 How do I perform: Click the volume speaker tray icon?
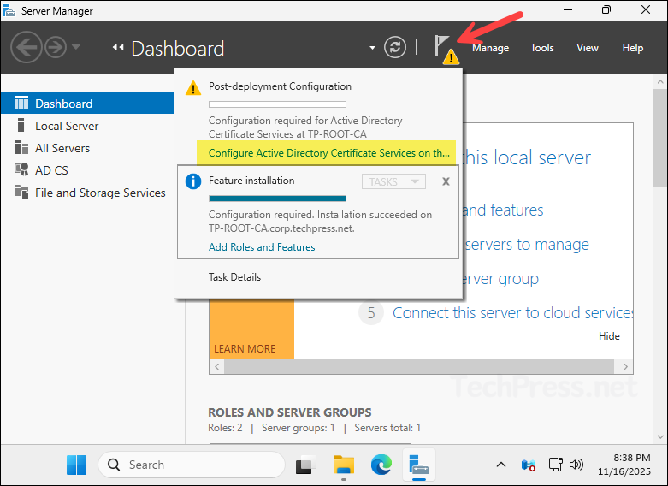tap(576, 465)
